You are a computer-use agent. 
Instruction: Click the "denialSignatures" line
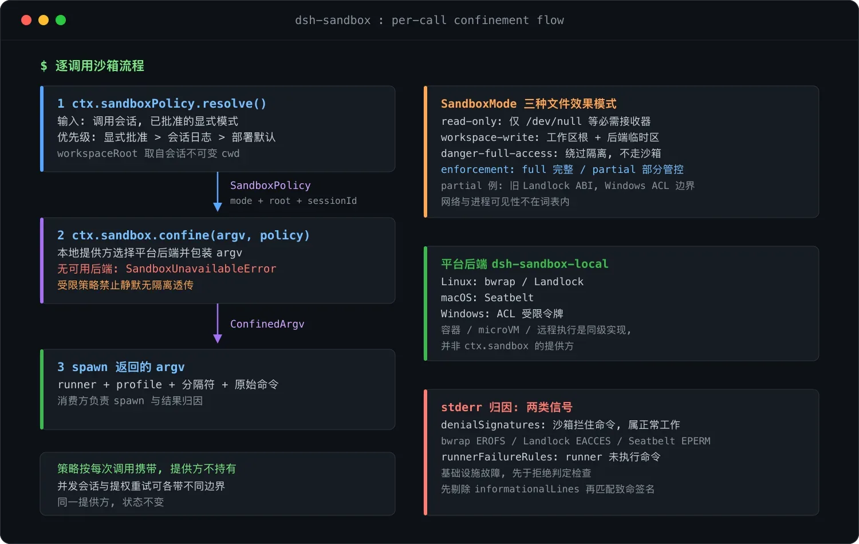click(x=561, y=425)
